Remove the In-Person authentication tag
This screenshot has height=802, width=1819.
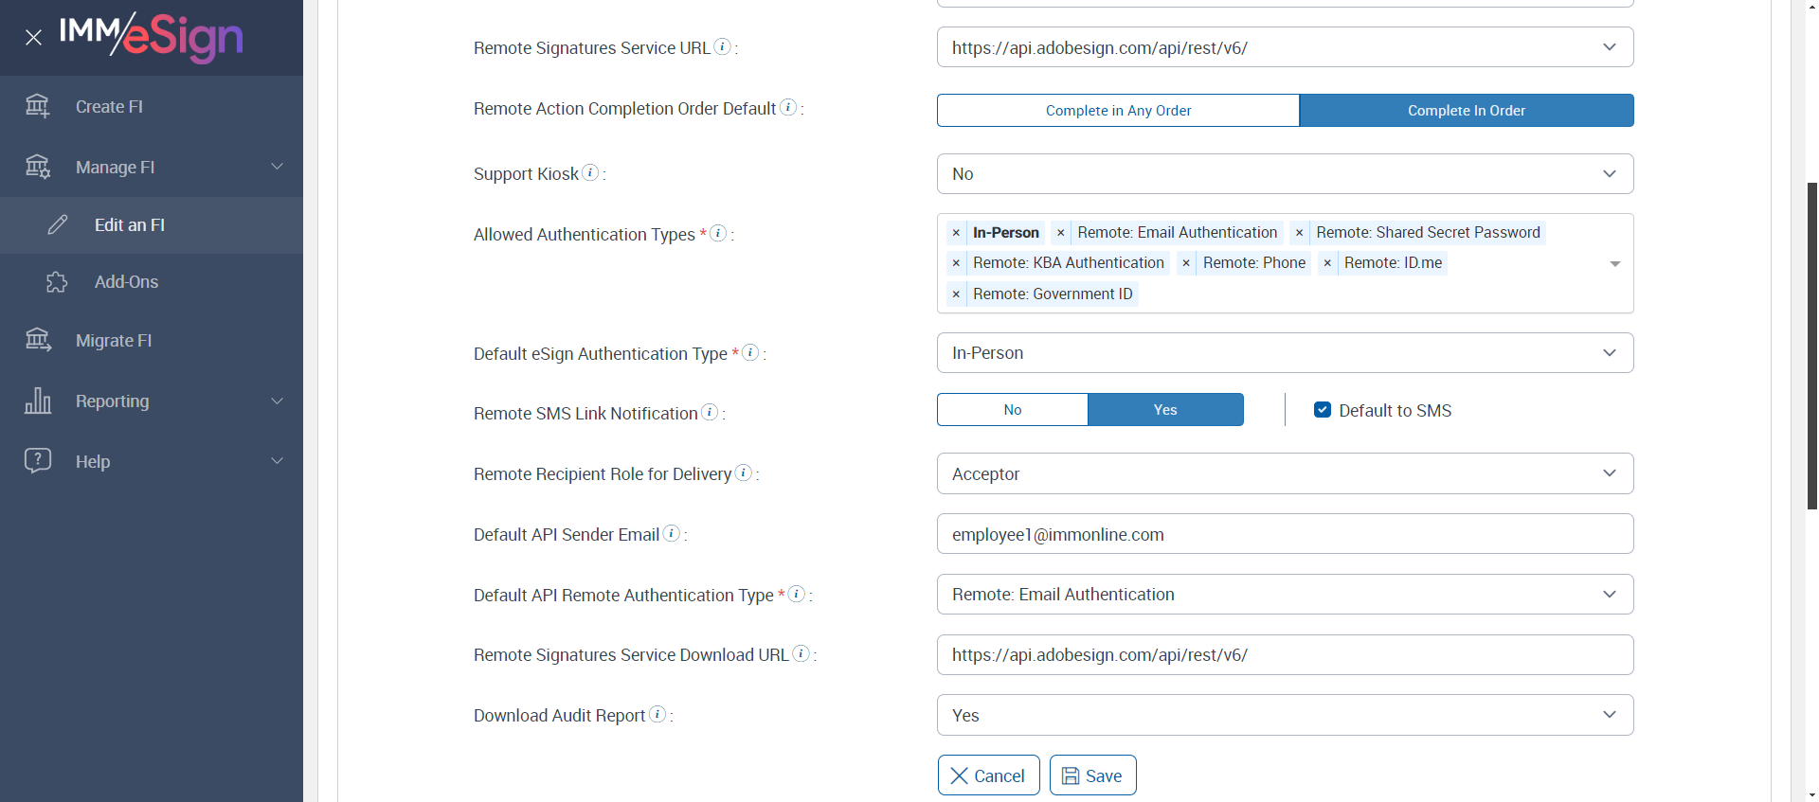click(x=956, y=233)
